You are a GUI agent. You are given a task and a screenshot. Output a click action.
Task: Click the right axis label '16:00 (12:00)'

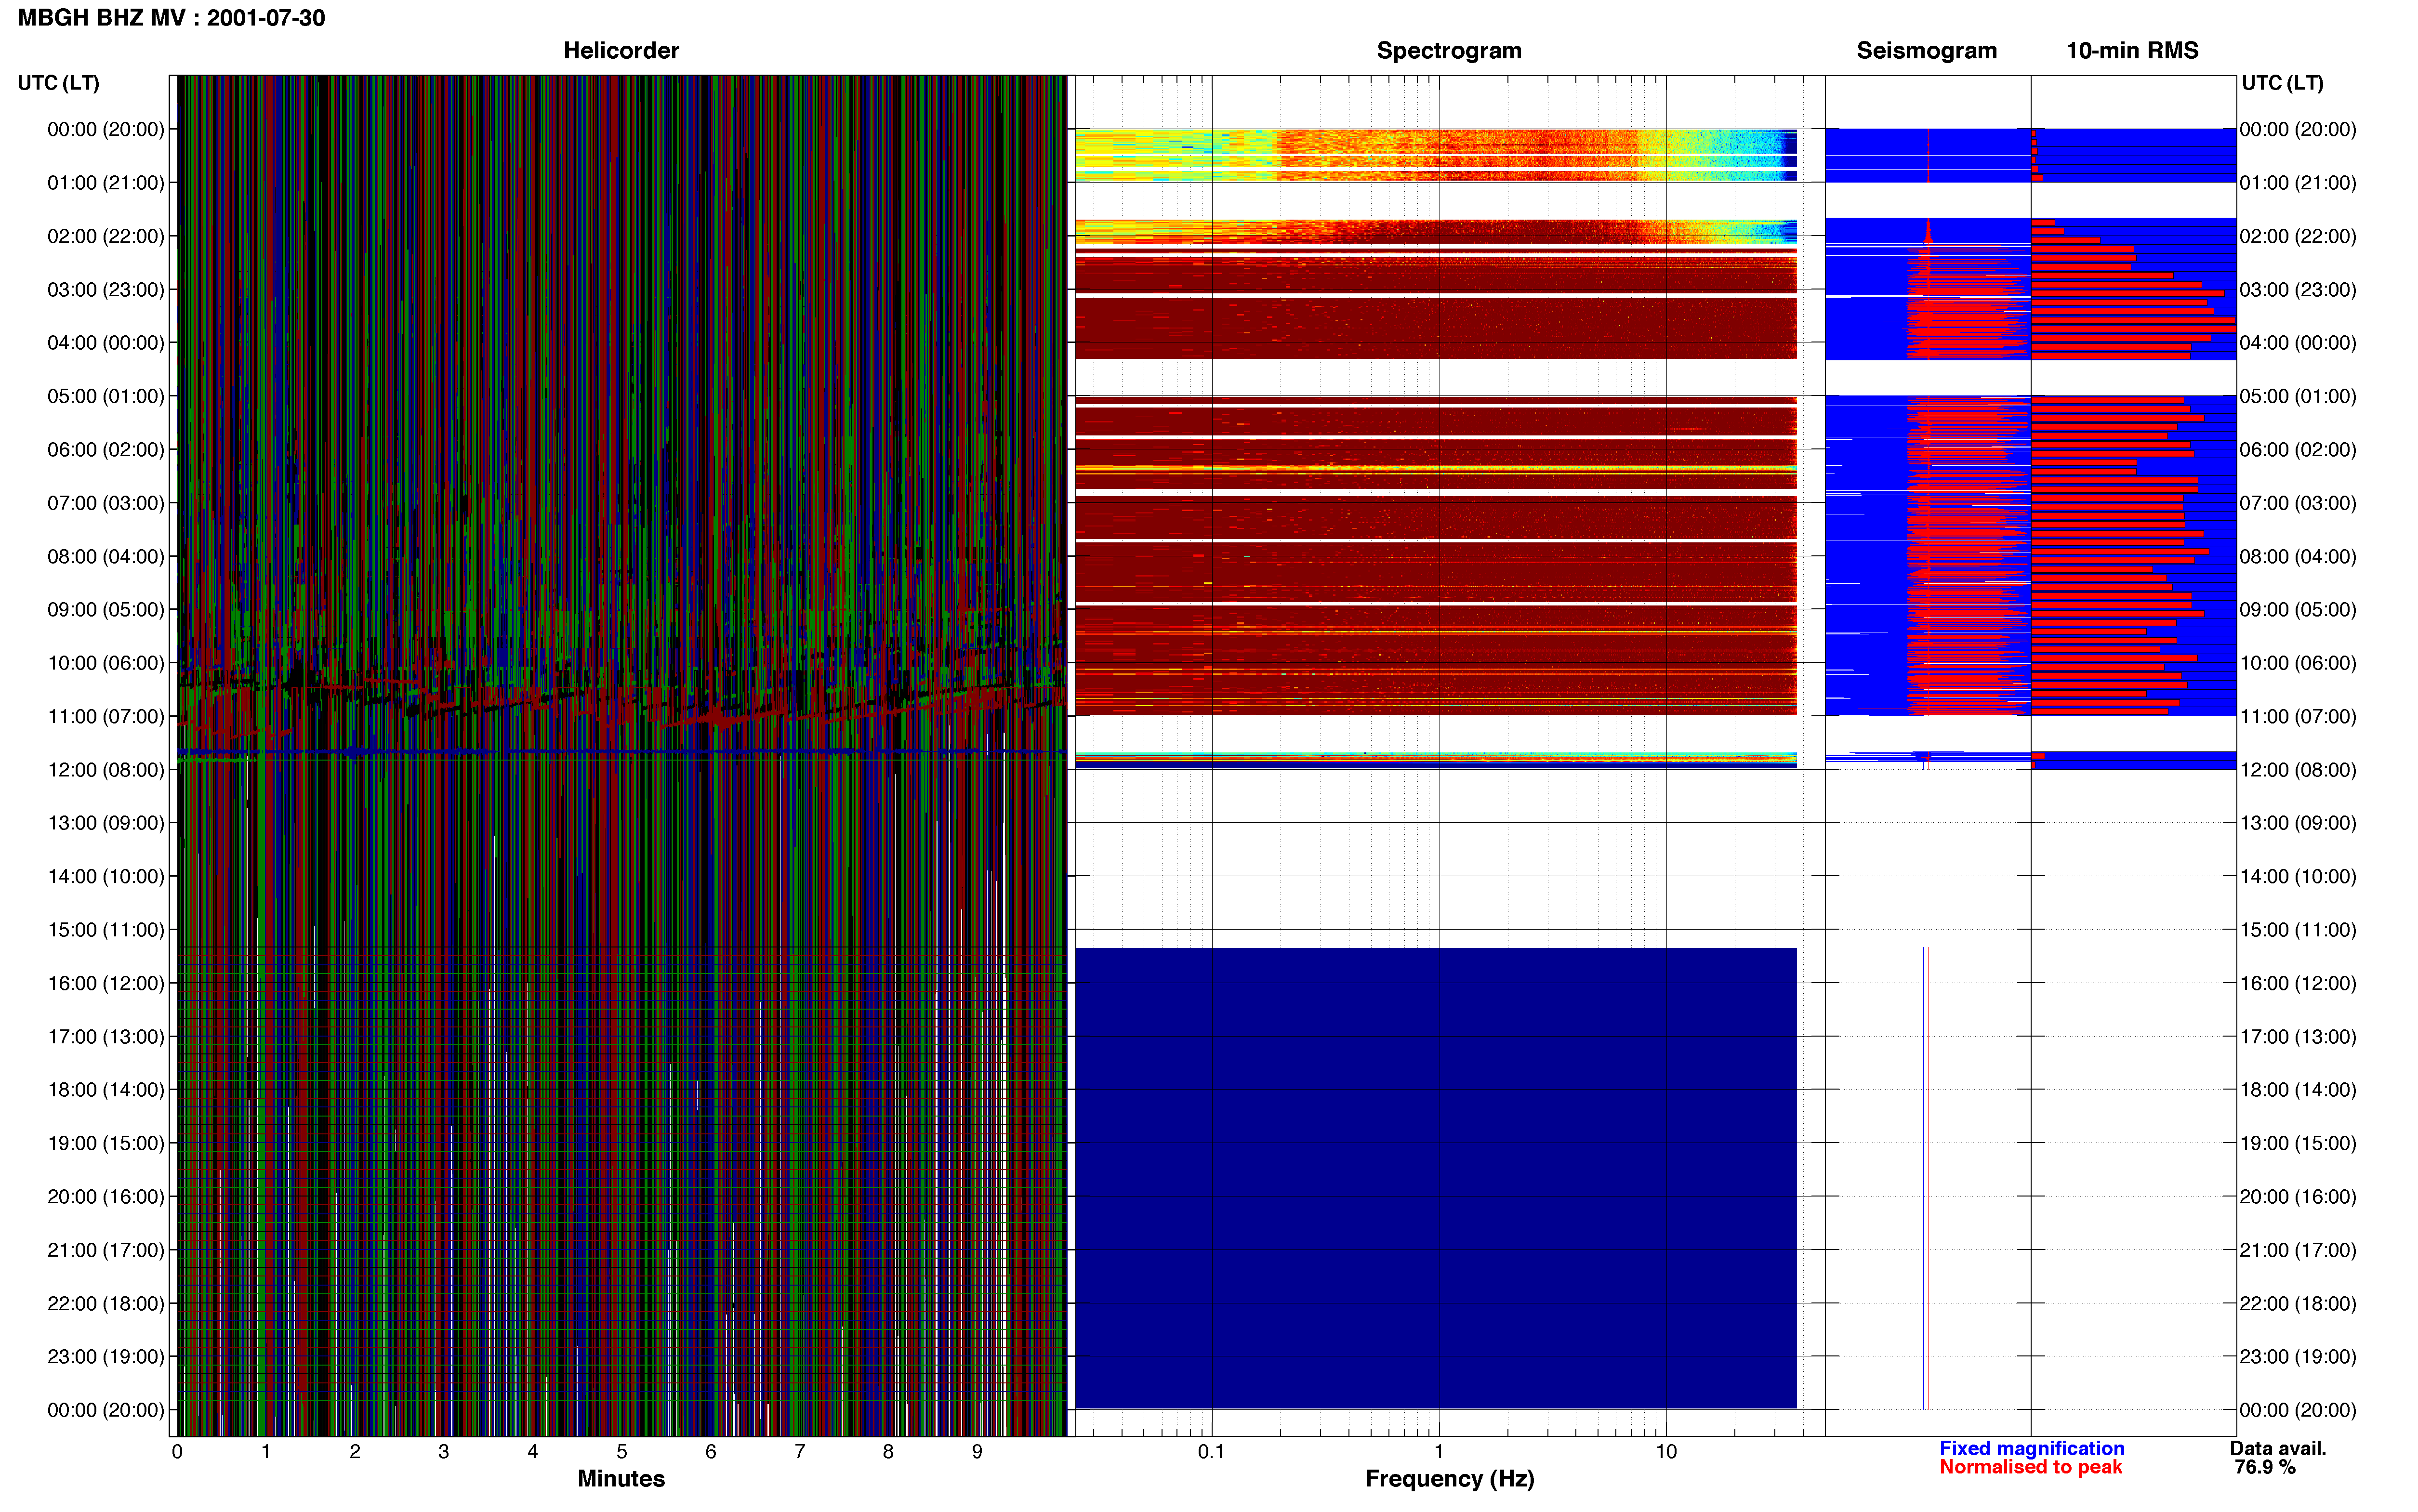2298,983
